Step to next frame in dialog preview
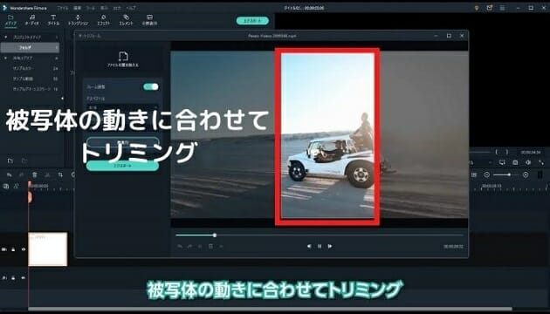The width and height of the screenshot is (550, 314). coord(330,246)
